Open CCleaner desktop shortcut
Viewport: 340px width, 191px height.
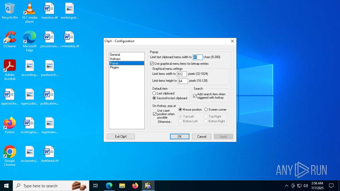click(x=10, y=40)
